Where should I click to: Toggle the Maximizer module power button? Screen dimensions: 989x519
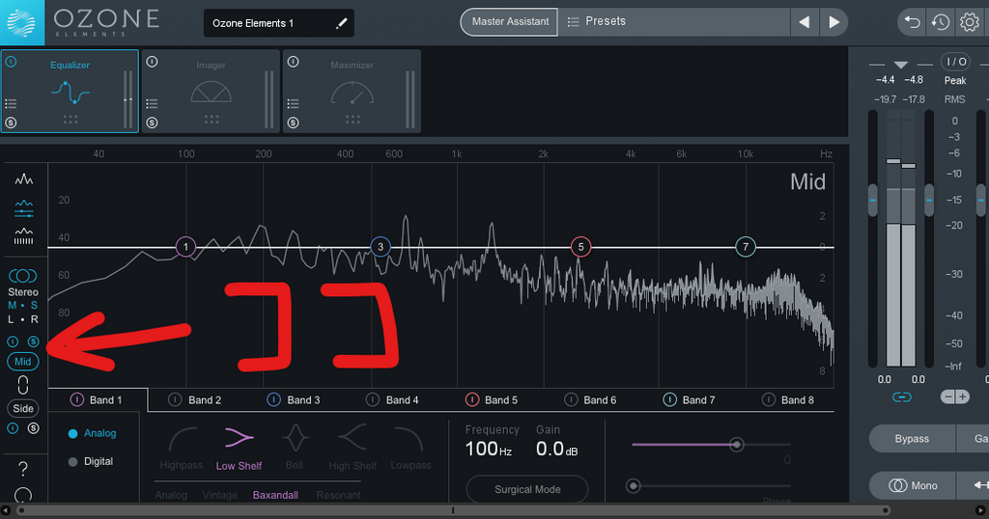coord(294,62)
